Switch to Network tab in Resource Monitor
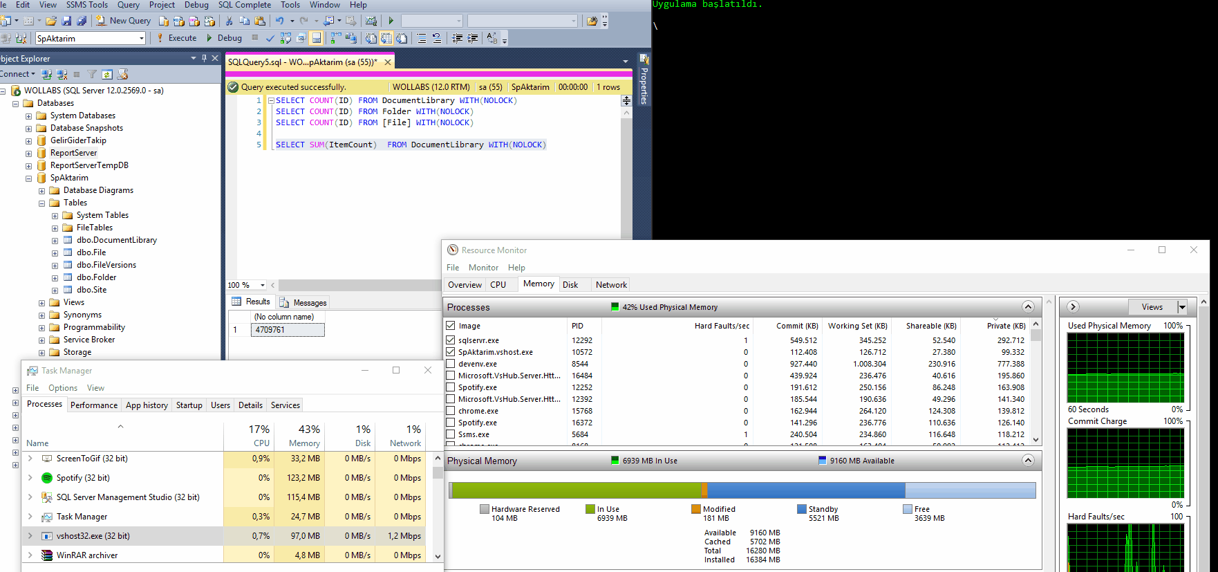 [x=611, y=285]
